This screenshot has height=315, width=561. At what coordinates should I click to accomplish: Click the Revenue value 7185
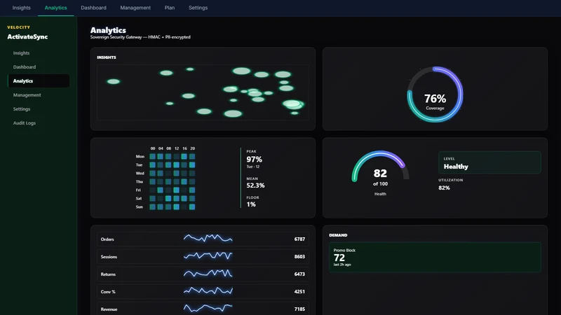point(299,309)
